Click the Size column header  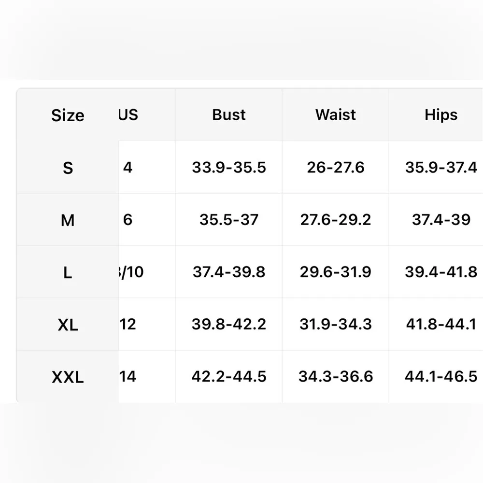(68, 115)
